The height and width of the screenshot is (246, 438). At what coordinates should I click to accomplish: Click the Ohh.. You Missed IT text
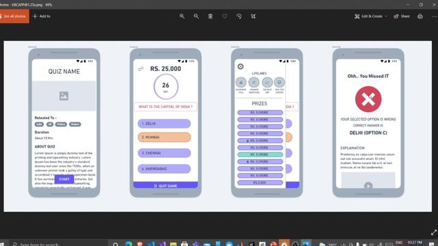click(x=368, y=76)
